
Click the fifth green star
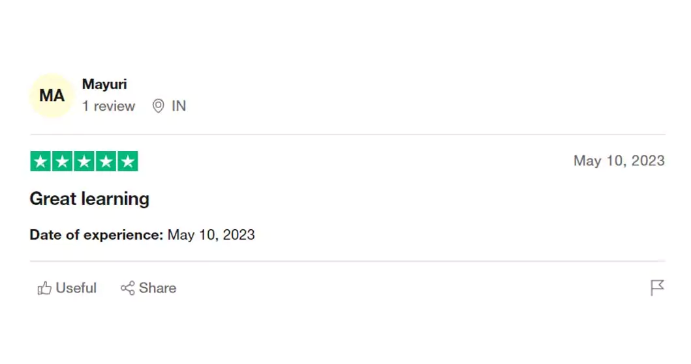[127, 161]
